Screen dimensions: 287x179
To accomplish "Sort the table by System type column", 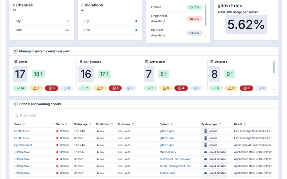I will pyautogui.click(x=220, y=124).
